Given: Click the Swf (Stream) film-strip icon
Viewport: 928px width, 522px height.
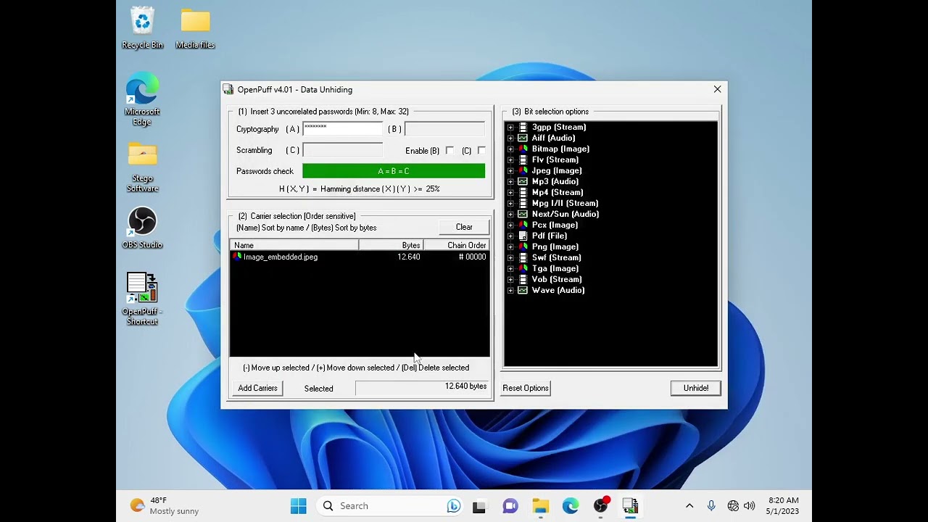Looking at the screenshot, I should coord(523,257).
